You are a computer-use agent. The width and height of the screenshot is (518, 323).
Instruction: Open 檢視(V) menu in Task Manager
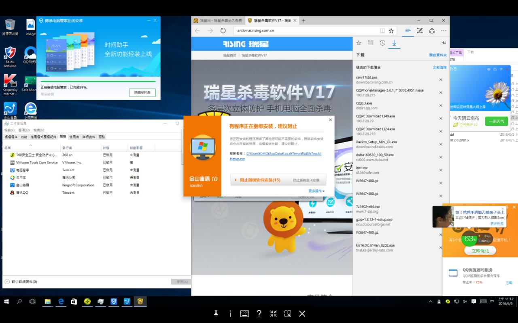[x=39, y=130]
